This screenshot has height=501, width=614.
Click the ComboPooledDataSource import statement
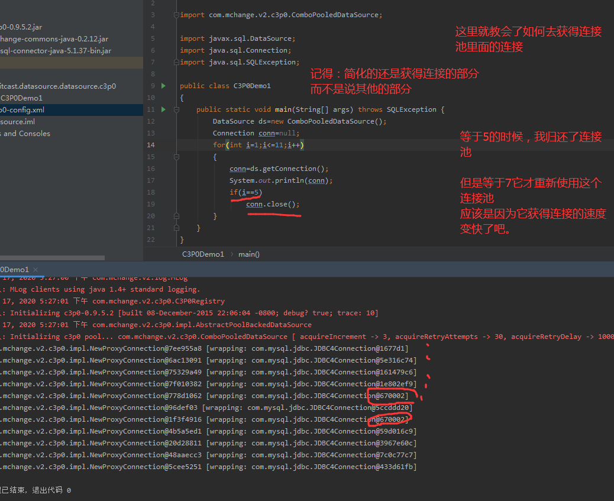tap(281, 15)
